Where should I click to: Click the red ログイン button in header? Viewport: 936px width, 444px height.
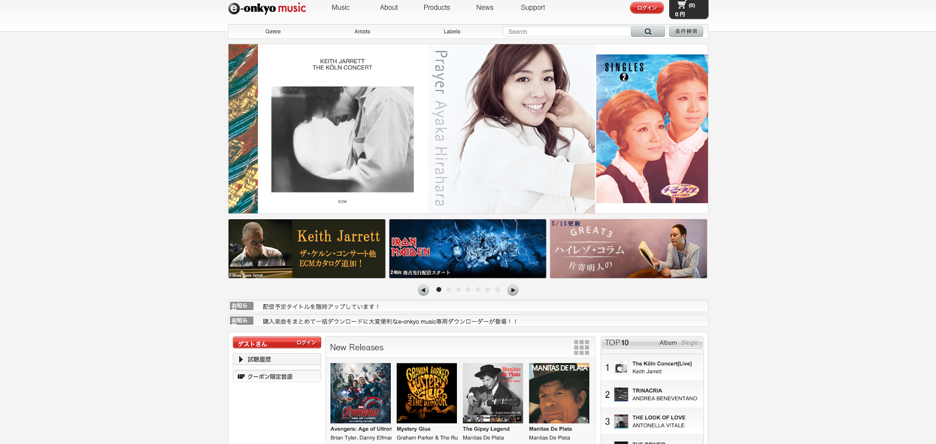647,8
